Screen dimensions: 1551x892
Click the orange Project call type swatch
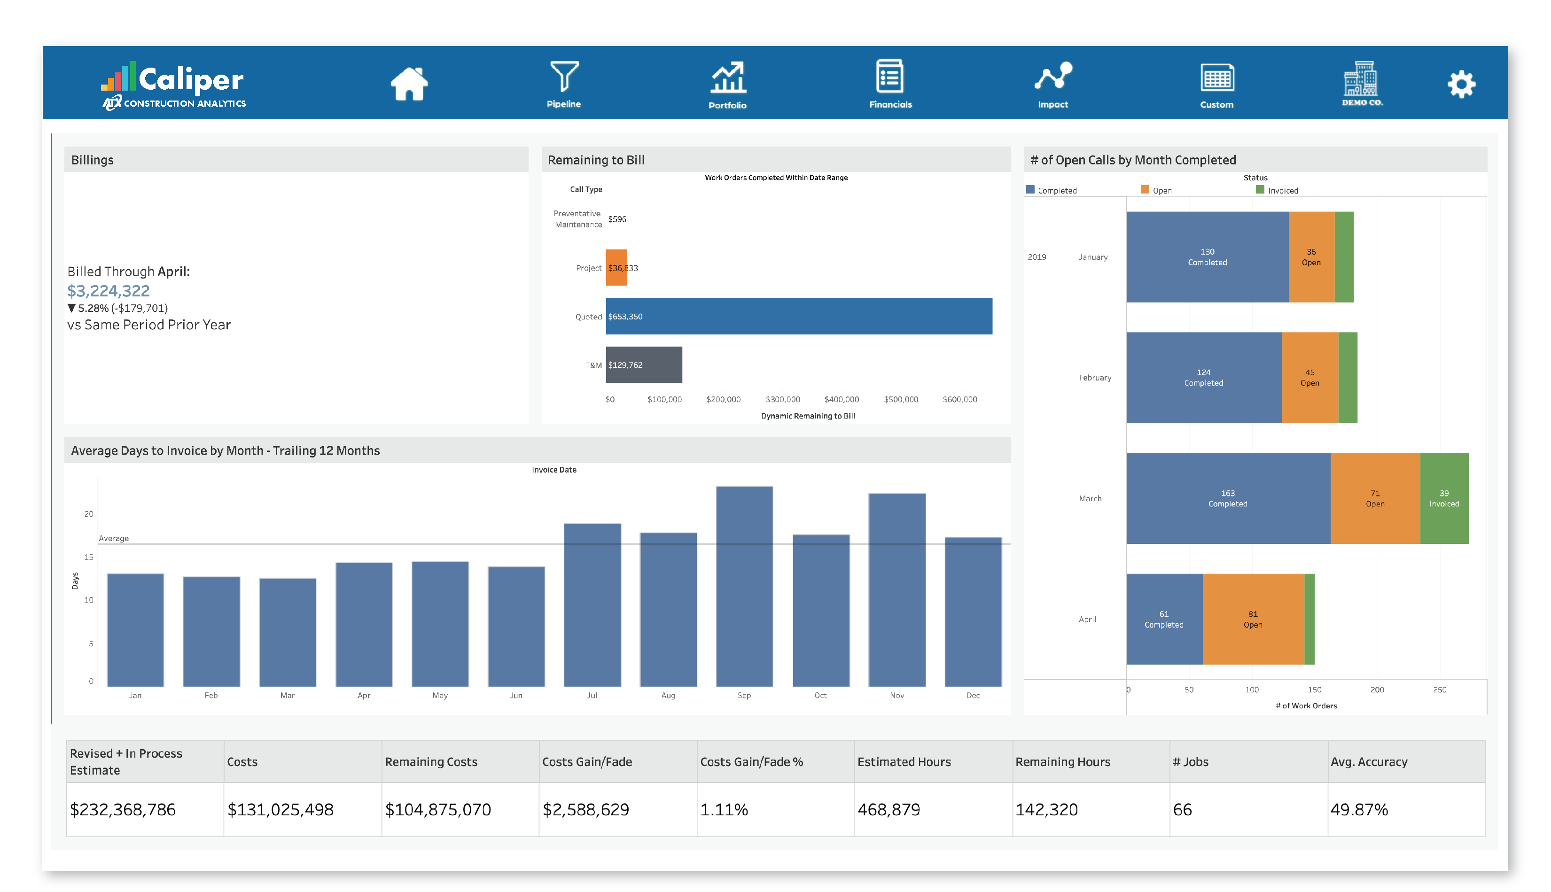pyautogui.click(x=616, y=268)
